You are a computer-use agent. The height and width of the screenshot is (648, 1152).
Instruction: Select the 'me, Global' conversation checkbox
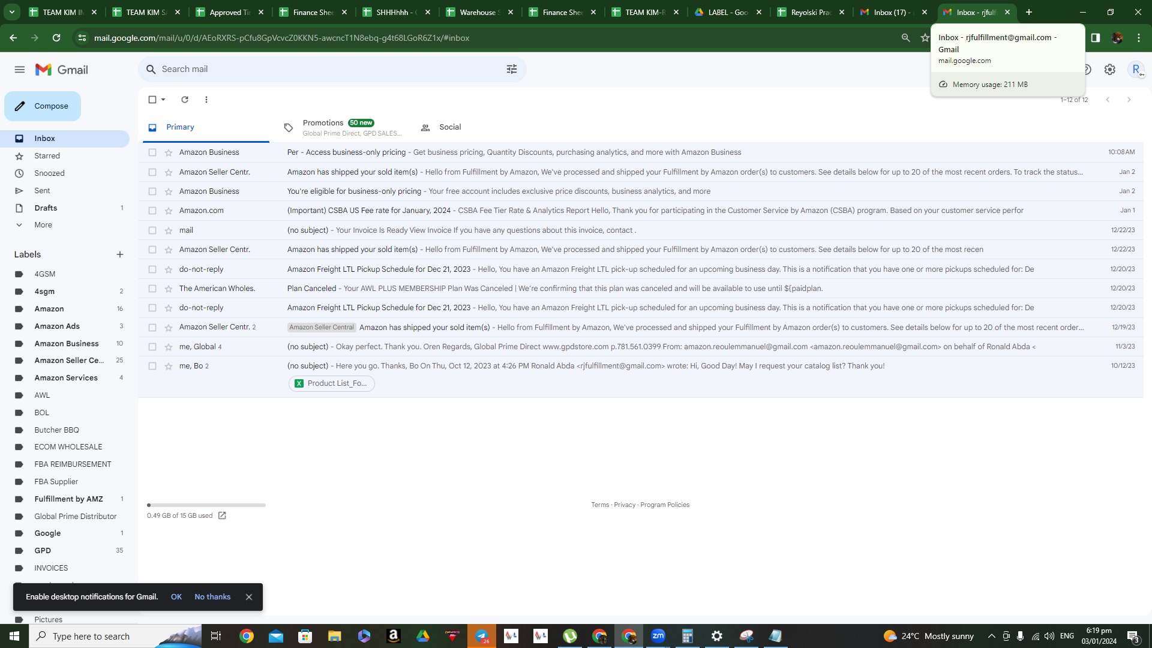tap(152, 347)
